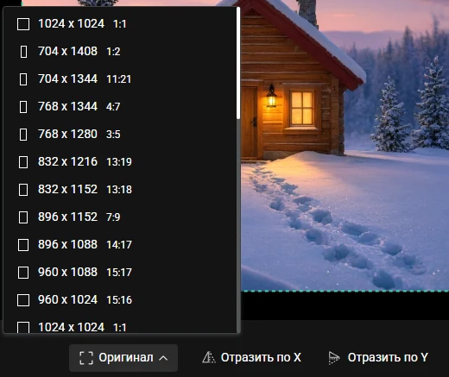Collapse the list using the chevron after Оригинал
Viewport: 449px width, 377px height.
(163, 358)
